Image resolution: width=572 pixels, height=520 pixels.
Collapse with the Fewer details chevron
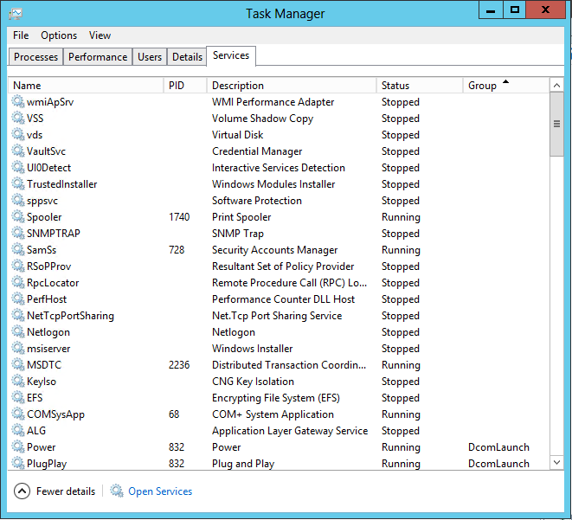pos(22,491)
